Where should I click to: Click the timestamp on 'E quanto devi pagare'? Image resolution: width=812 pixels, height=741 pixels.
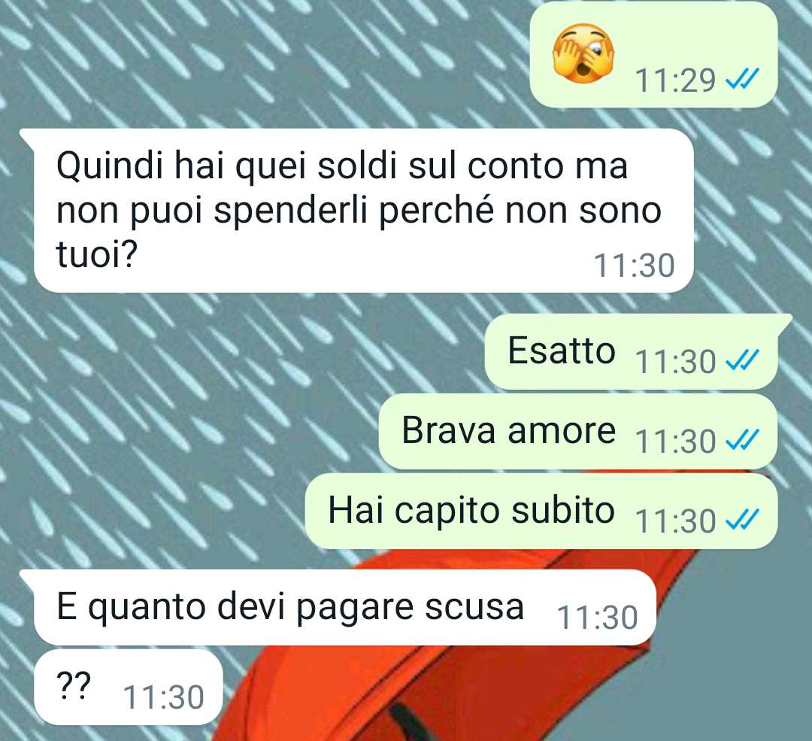click(597, 617)
